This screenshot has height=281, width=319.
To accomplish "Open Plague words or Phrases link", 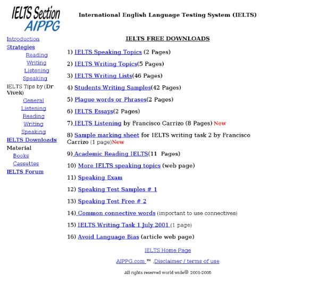I will click(x=111, y=100).
